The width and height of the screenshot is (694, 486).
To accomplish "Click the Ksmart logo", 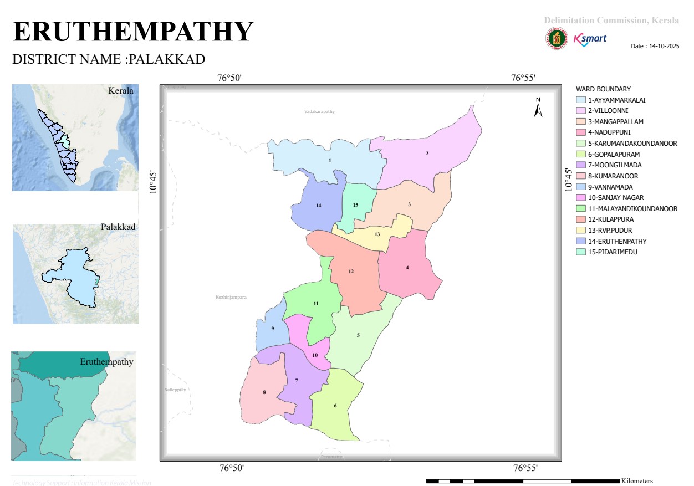I will click(590, 39).
